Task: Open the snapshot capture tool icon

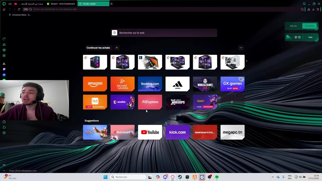Action: pyautogui.click(x=302, y=9)
